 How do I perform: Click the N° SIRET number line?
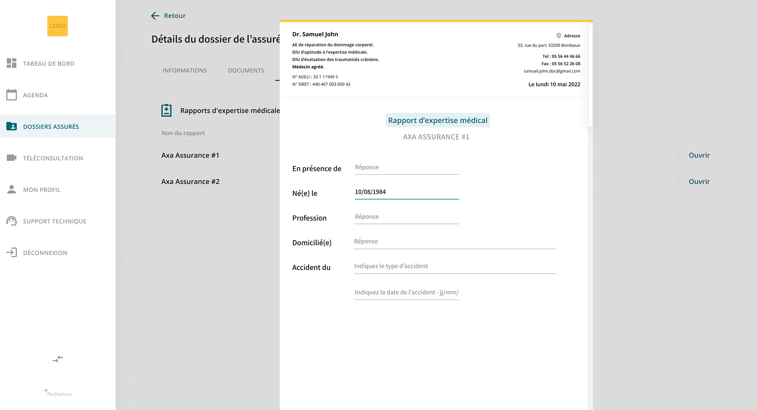(x=321, y=84)
